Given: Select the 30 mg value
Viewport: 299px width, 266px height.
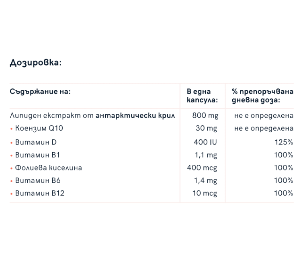Looking at the screenshot, I should pyautogui.click(x=206, y=128).
